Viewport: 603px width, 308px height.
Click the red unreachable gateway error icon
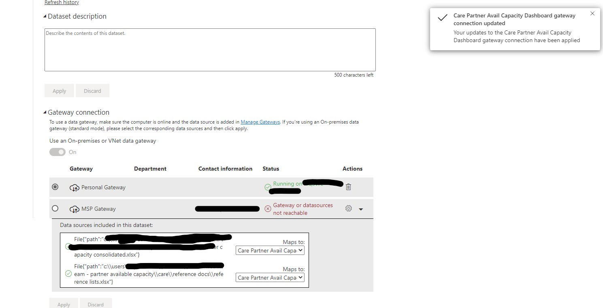(x=268, y=209)
